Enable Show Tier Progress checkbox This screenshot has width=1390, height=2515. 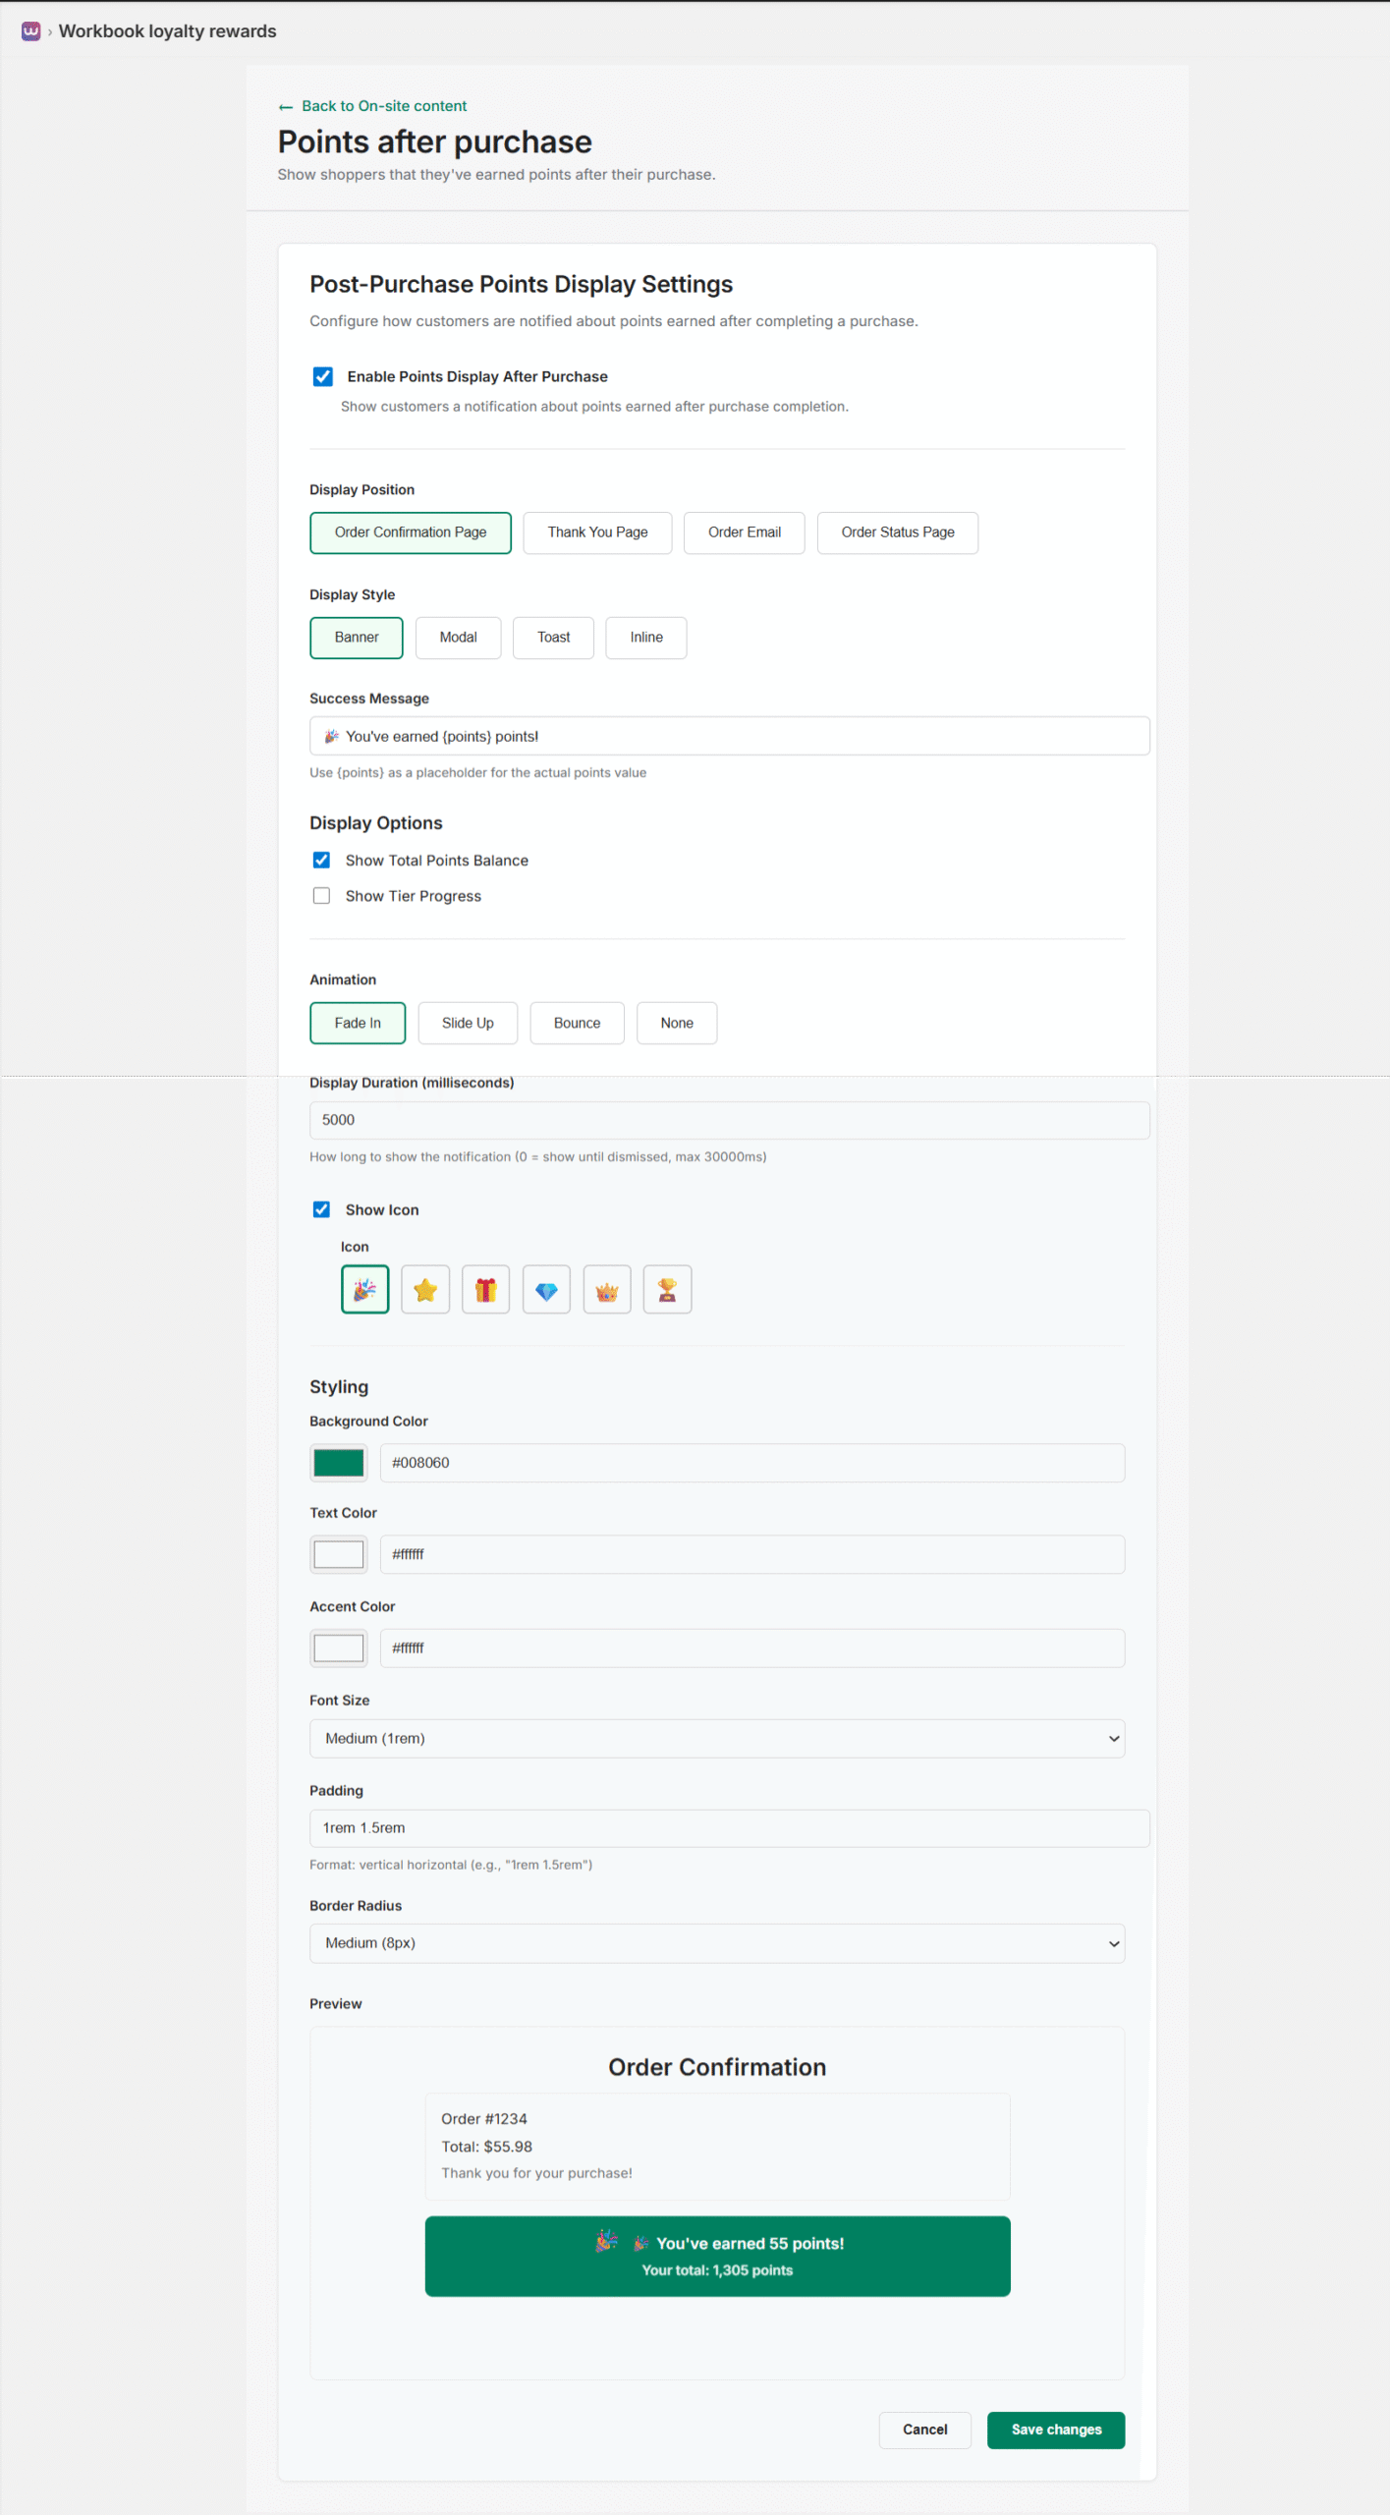tap(321, 895)
